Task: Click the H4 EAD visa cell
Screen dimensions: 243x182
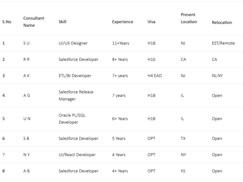Action: click(155, 76)
